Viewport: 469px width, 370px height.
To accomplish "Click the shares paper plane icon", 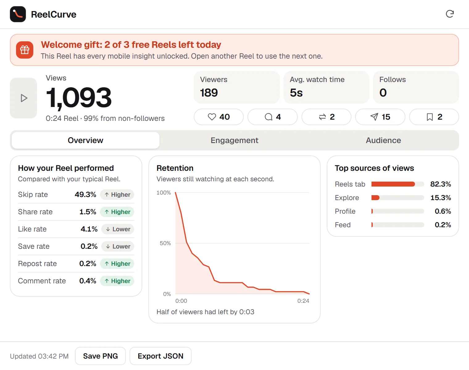I will coord(374,117).
